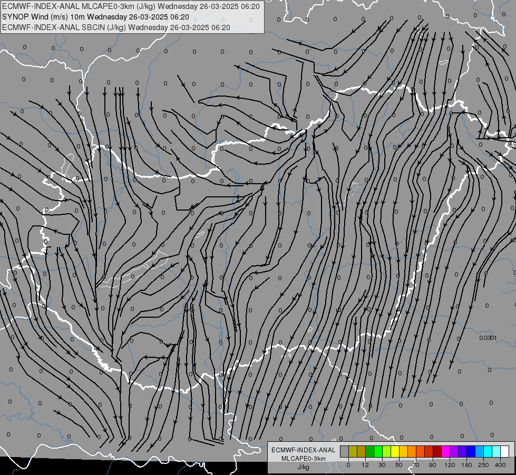This screenshot has height=475, width=516.
Task: Click the MLCAPE0-3km title line at top
Action: tap(131, 6)
